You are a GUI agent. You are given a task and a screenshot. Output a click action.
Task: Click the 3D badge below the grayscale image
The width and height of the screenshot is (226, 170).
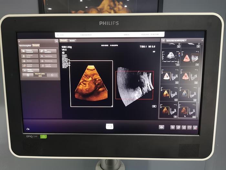coord(154,106)
